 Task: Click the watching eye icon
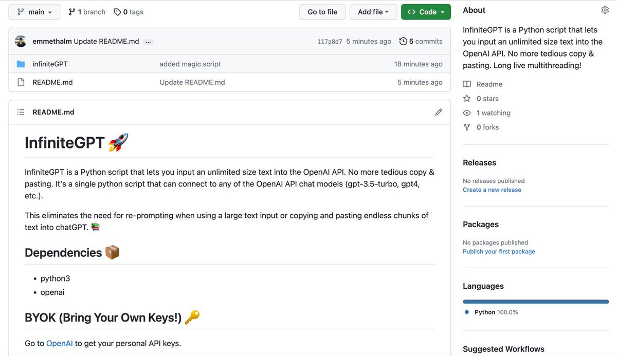(467, 113)
